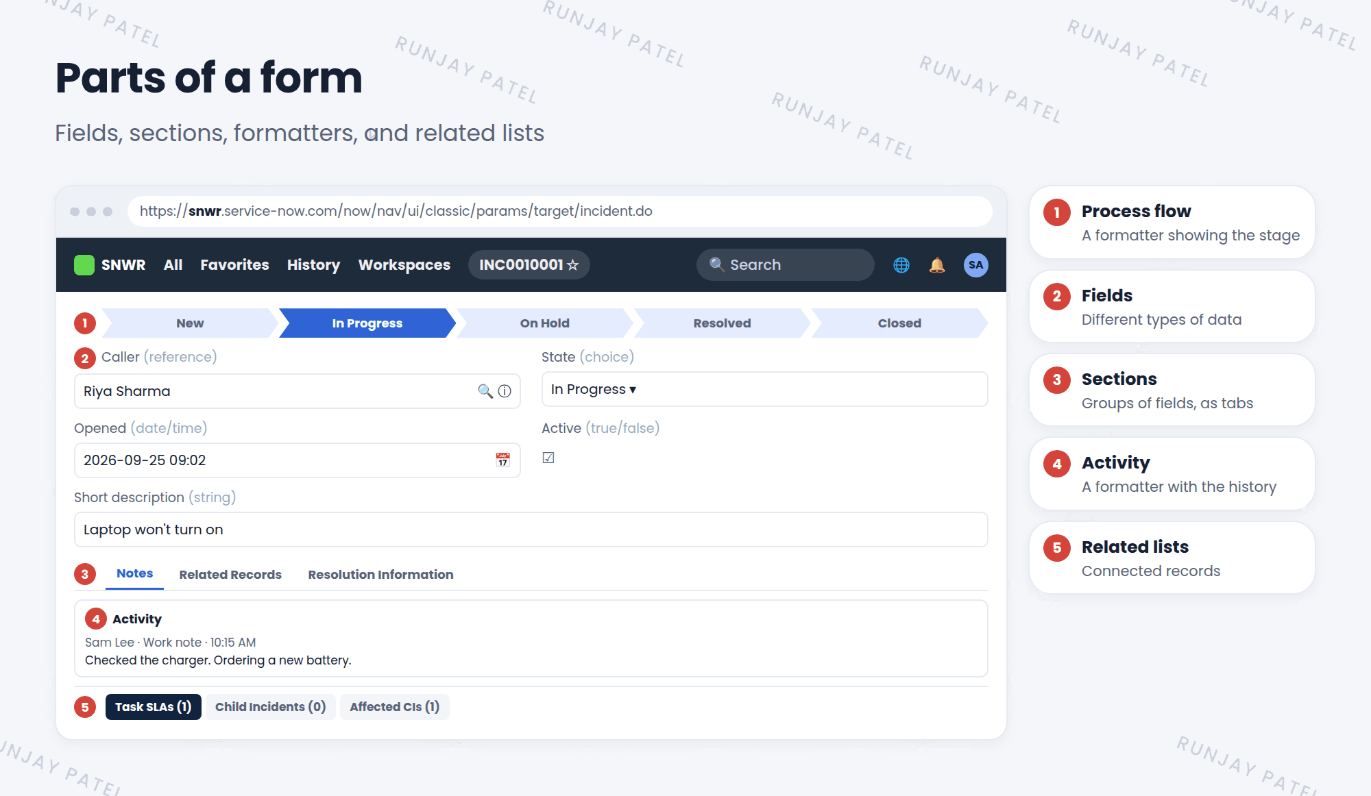Image resolution: width=1371 pixels, height=796 pixels.
Task: Select the INC0010001 record tab pill
Action: point(529,265)
